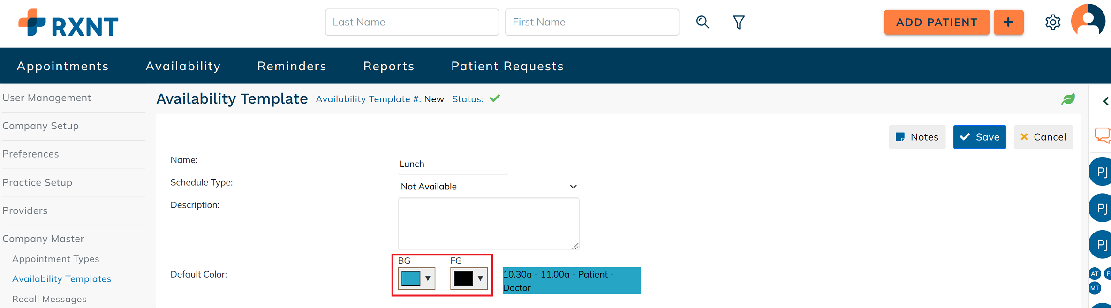The image size is (1111, 308).
Task: Select Appointment Types in the sidebar
Action: (x=56, y=259)
